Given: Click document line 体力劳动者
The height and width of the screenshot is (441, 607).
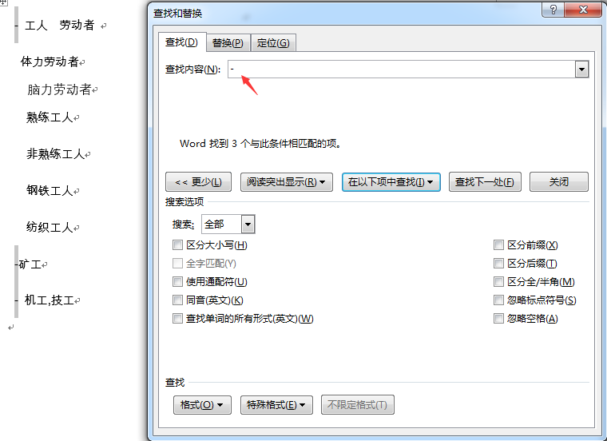Looking at the screenshot, I should point(50,62).
